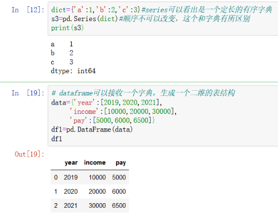This screenshot has width=278, height=216.
Task: Click the year column header
Action: tap(71, 163)
